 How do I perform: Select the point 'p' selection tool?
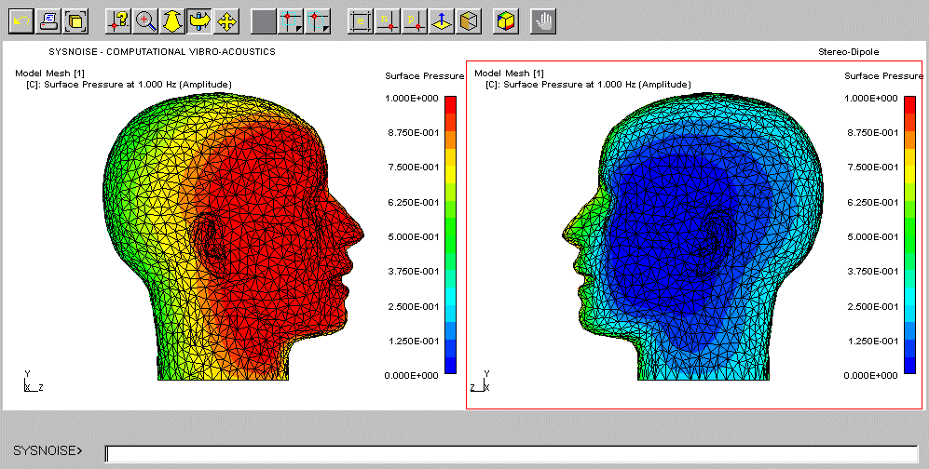(x=415, y=20)
